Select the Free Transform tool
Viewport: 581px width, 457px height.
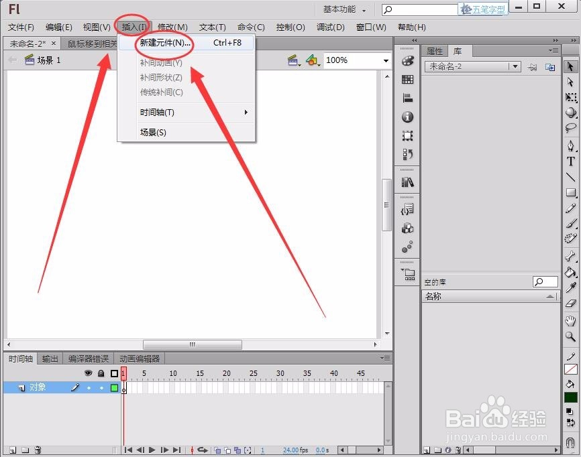(x=571, y=97)
